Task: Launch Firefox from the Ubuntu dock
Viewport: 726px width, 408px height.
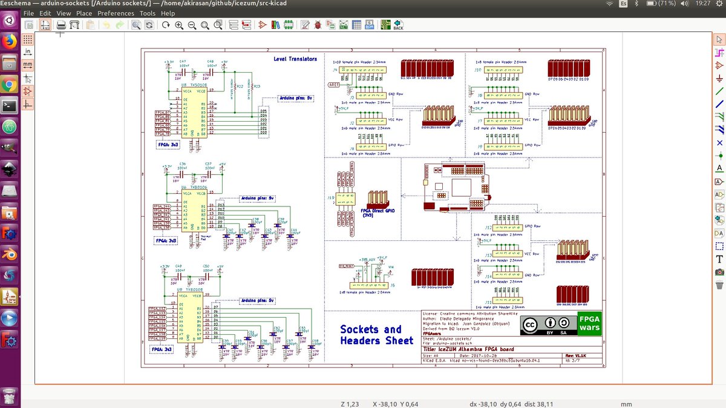Action: coord(9,41)
